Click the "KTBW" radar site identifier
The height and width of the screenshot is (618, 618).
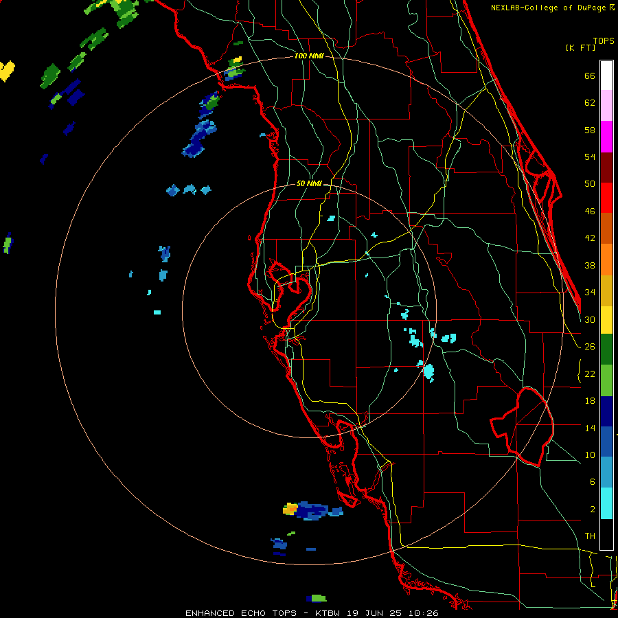click(329, 613)
